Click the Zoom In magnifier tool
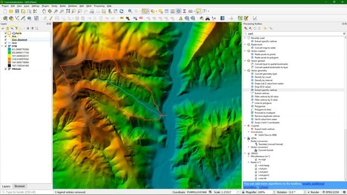This screenshot has height=195, width=347. tap(56, 11)
